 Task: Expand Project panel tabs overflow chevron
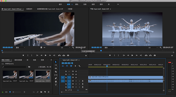coord(51,60)
